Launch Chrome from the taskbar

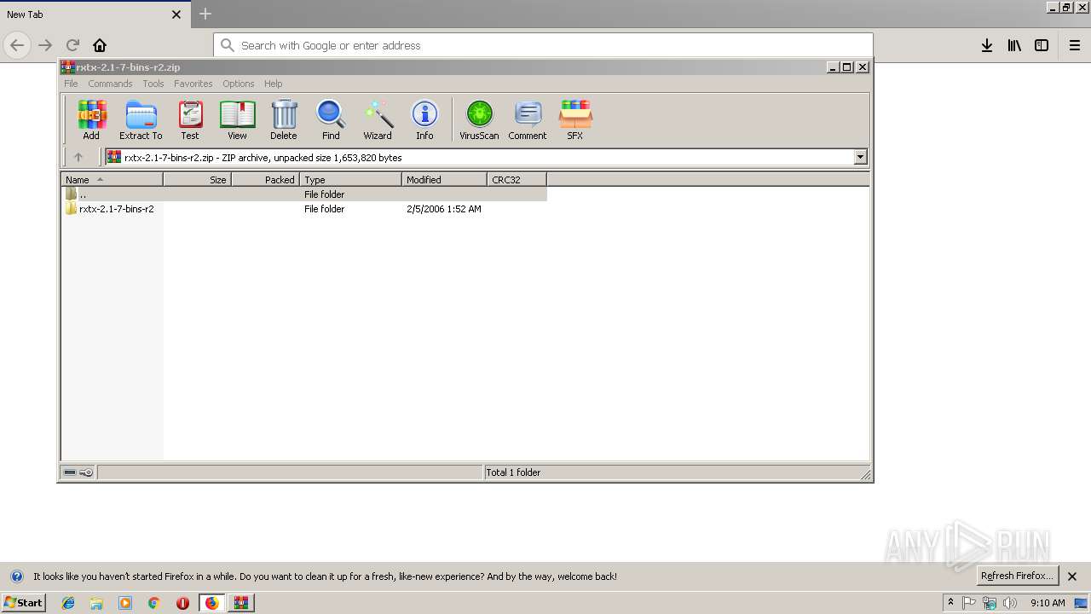153,603
